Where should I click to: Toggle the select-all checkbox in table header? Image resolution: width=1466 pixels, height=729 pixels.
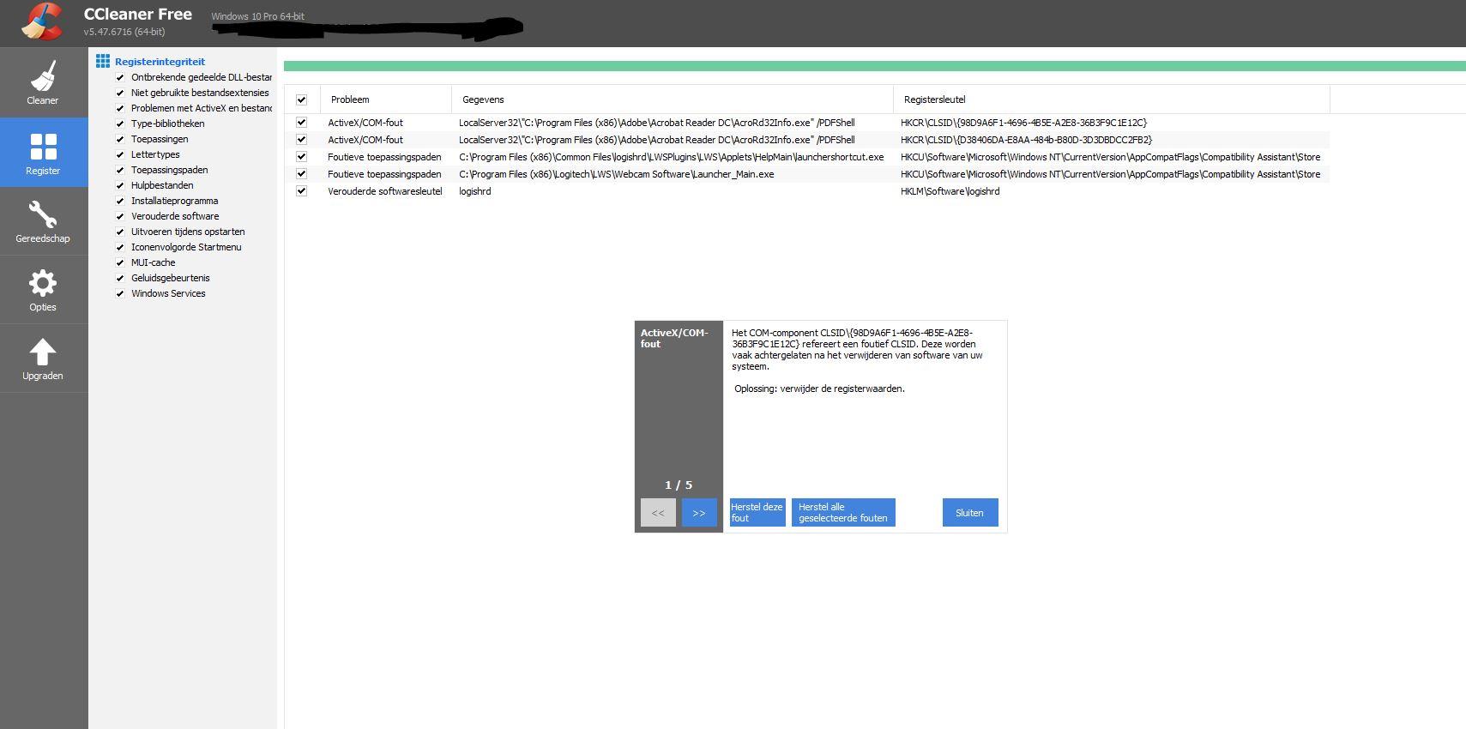click(301, 99)
